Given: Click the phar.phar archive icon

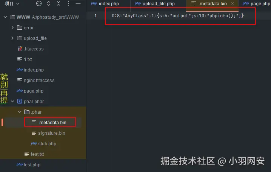Looking at the screenshot, I should tap(20, 101).
